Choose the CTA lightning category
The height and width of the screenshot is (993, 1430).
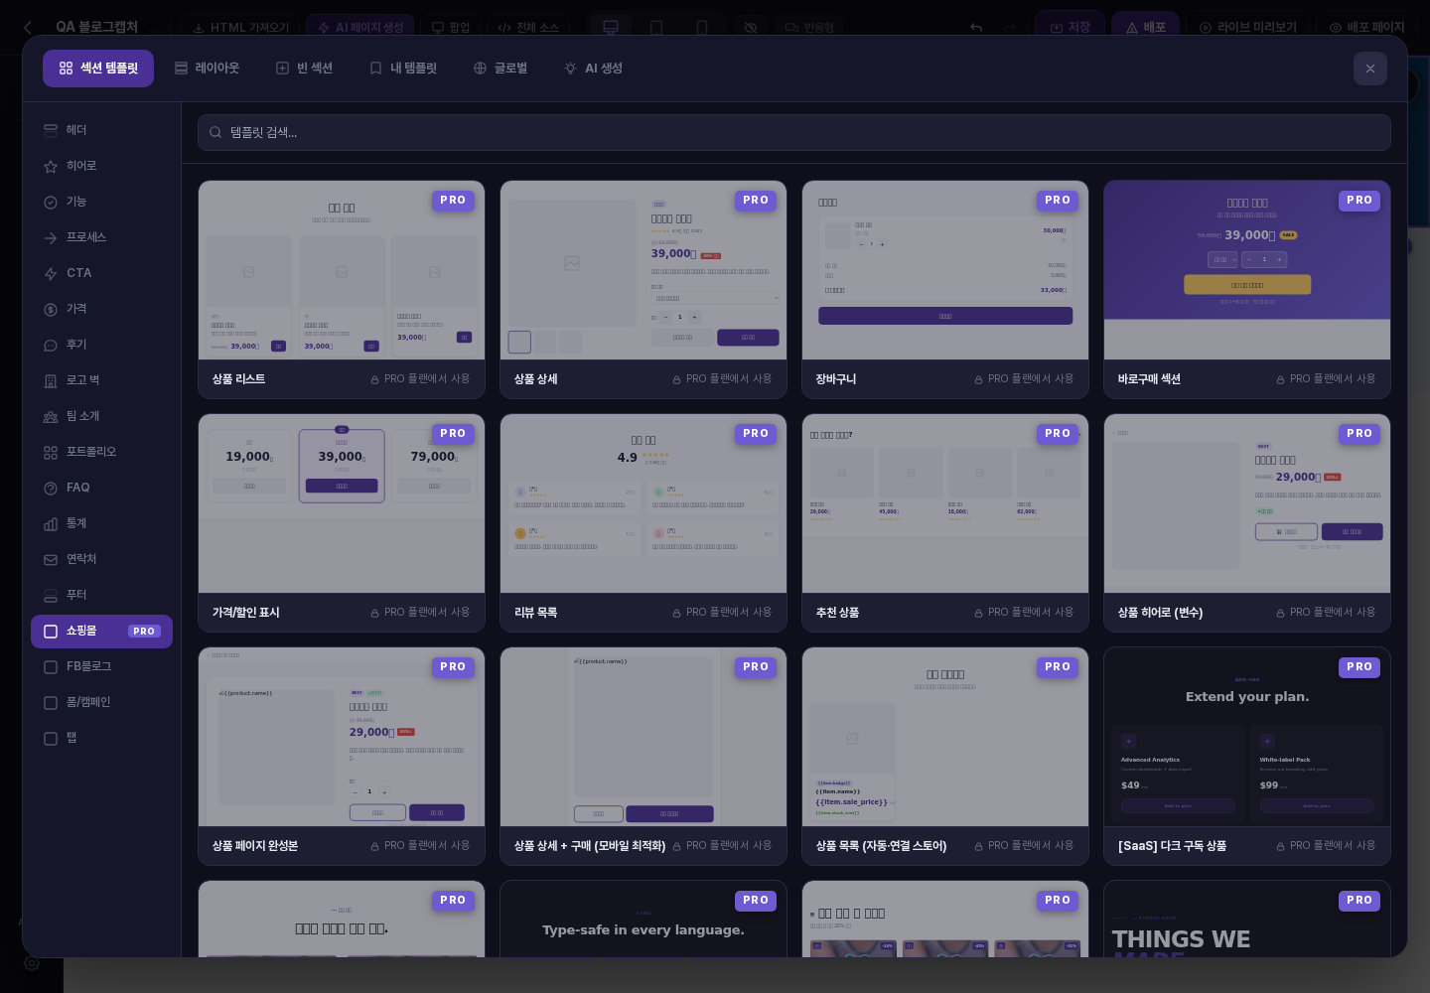point(101,273)
